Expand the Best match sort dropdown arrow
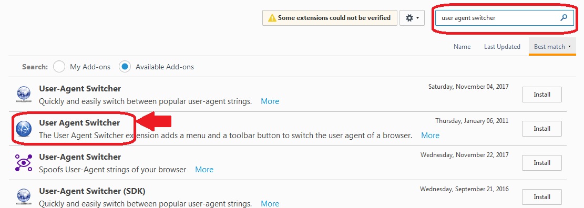Screen dimensions: 584x208 tap(569, 47)
